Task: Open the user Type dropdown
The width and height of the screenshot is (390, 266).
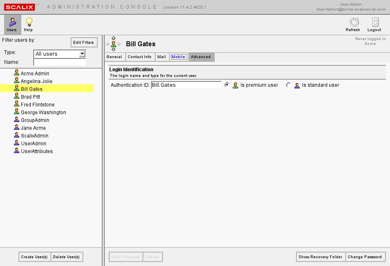Action: point(82,54)
